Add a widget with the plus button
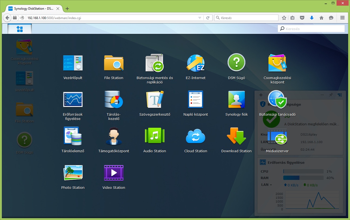Image resolution: width=350 pixels, height=220 pixels. pyautogui.click(x=261, y=95)
